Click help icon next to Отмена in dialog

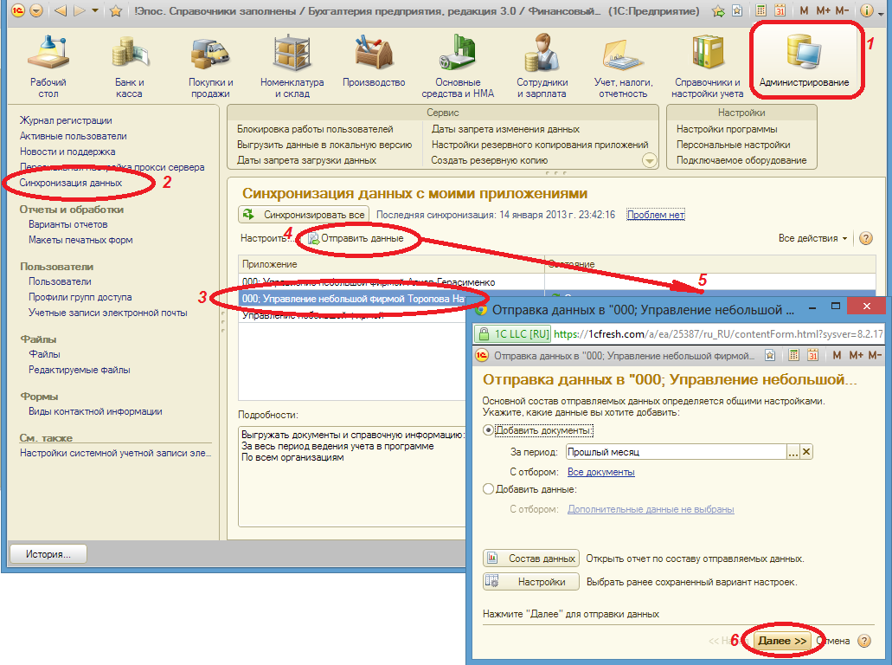(864, 641)
